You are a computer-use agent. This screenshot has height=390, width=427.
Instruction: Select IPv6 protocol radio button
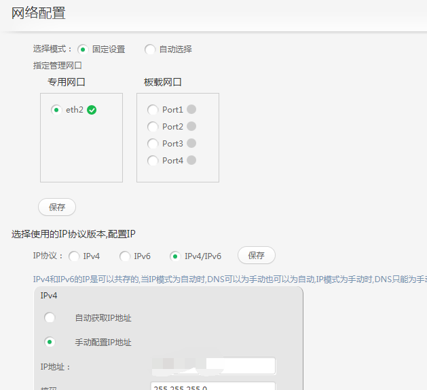tap(125, 256)
